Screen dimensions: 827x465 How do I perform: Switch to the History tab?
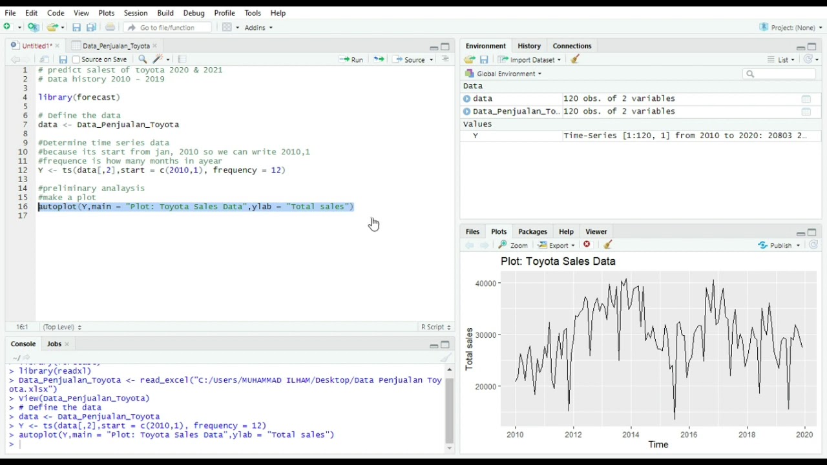[529, 46]
